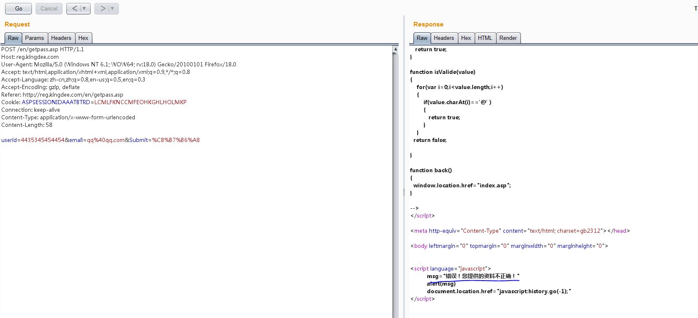Open the back history dropdown arrow

(x=85, y=8)
